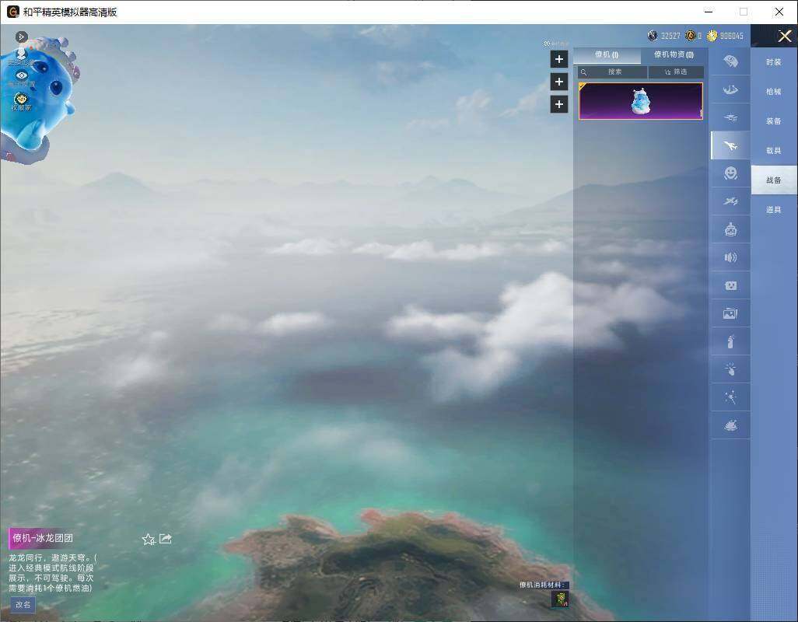Minimize the 和平精英模拟器高清版 window
Image resolution: width=798 pixels, height=622 pixels.
pos(709,12)
